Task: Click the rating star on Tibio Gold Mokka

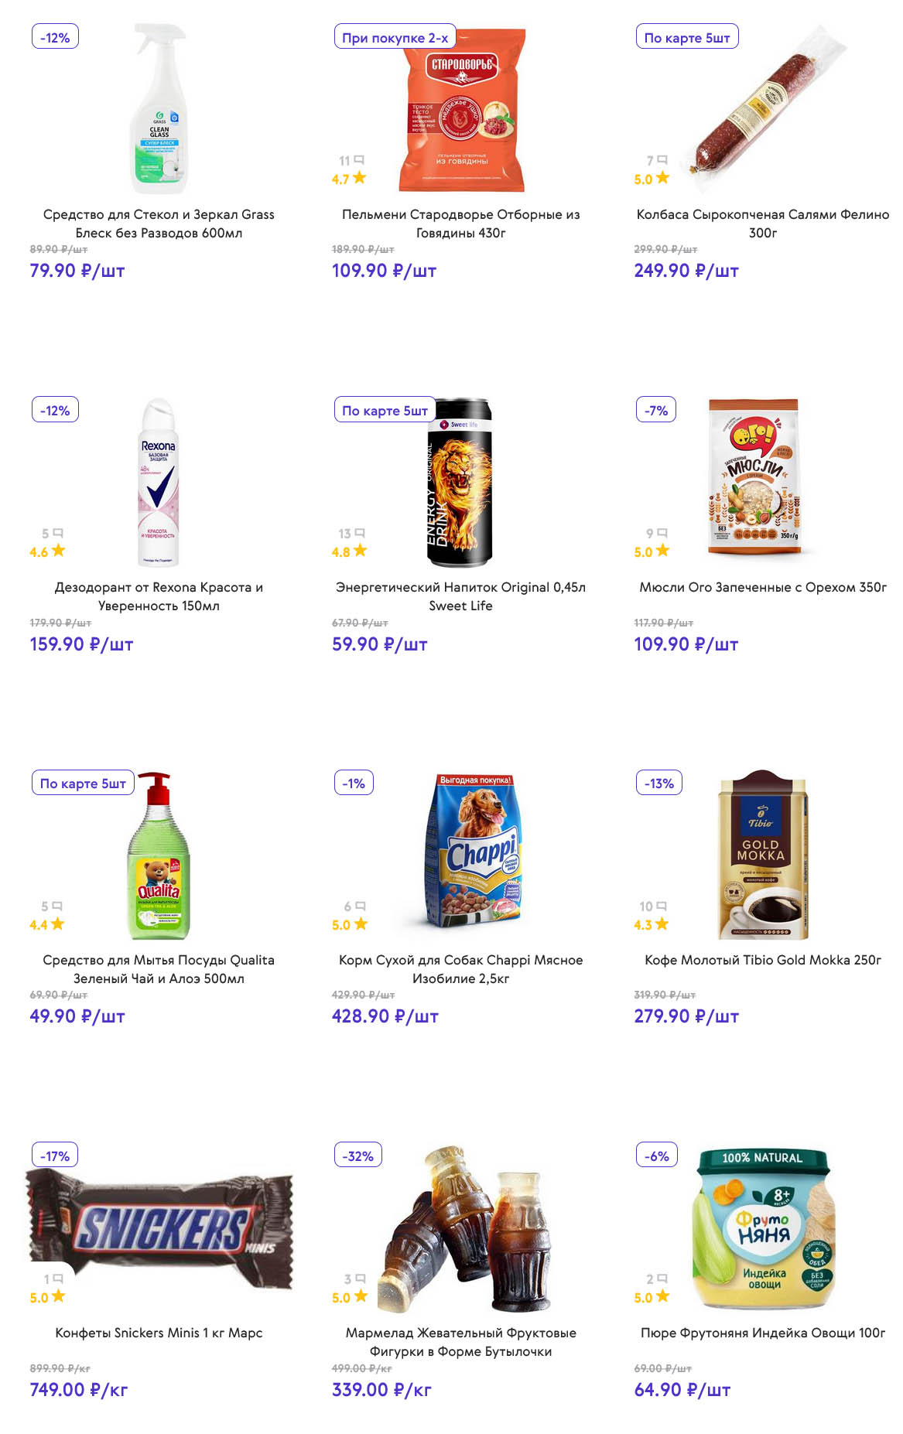Action: (x=662, y=924)
